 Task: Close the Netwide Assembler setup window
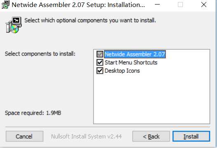[x=204, y=5]
